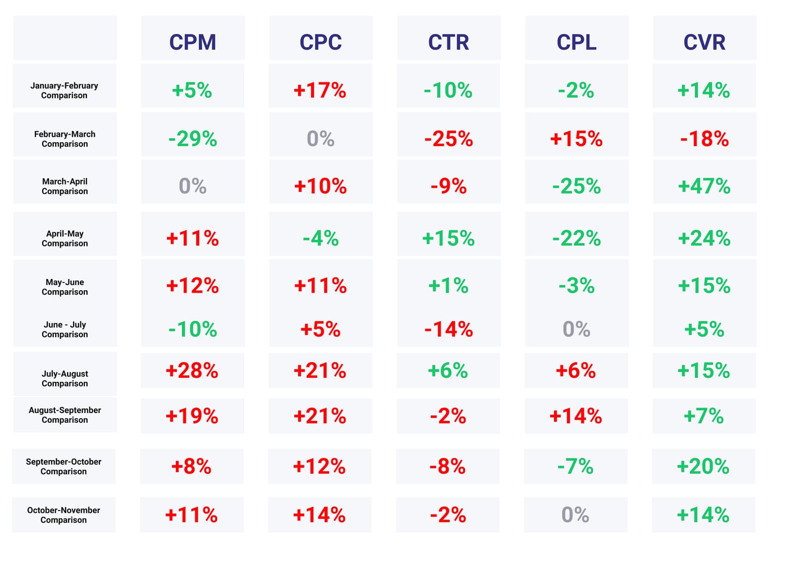Select the July-August Comparison row label
The width and height of the screenshot is (795, 581).
65,379
